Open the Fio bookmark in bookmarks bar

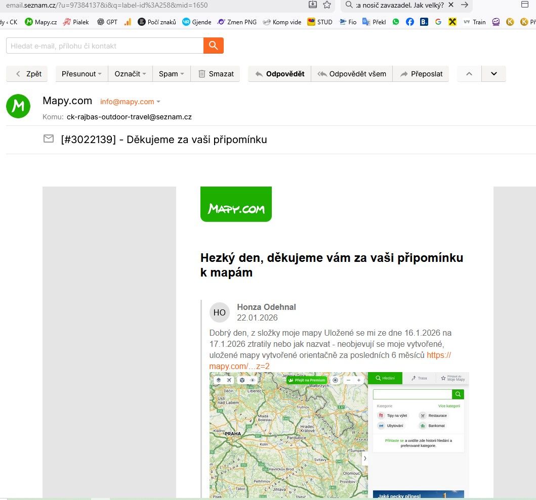(348, 22)
